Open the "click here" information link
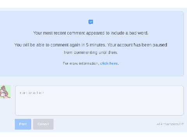The height and width of the screenshot is (140, 187). (x=109, y=63)
